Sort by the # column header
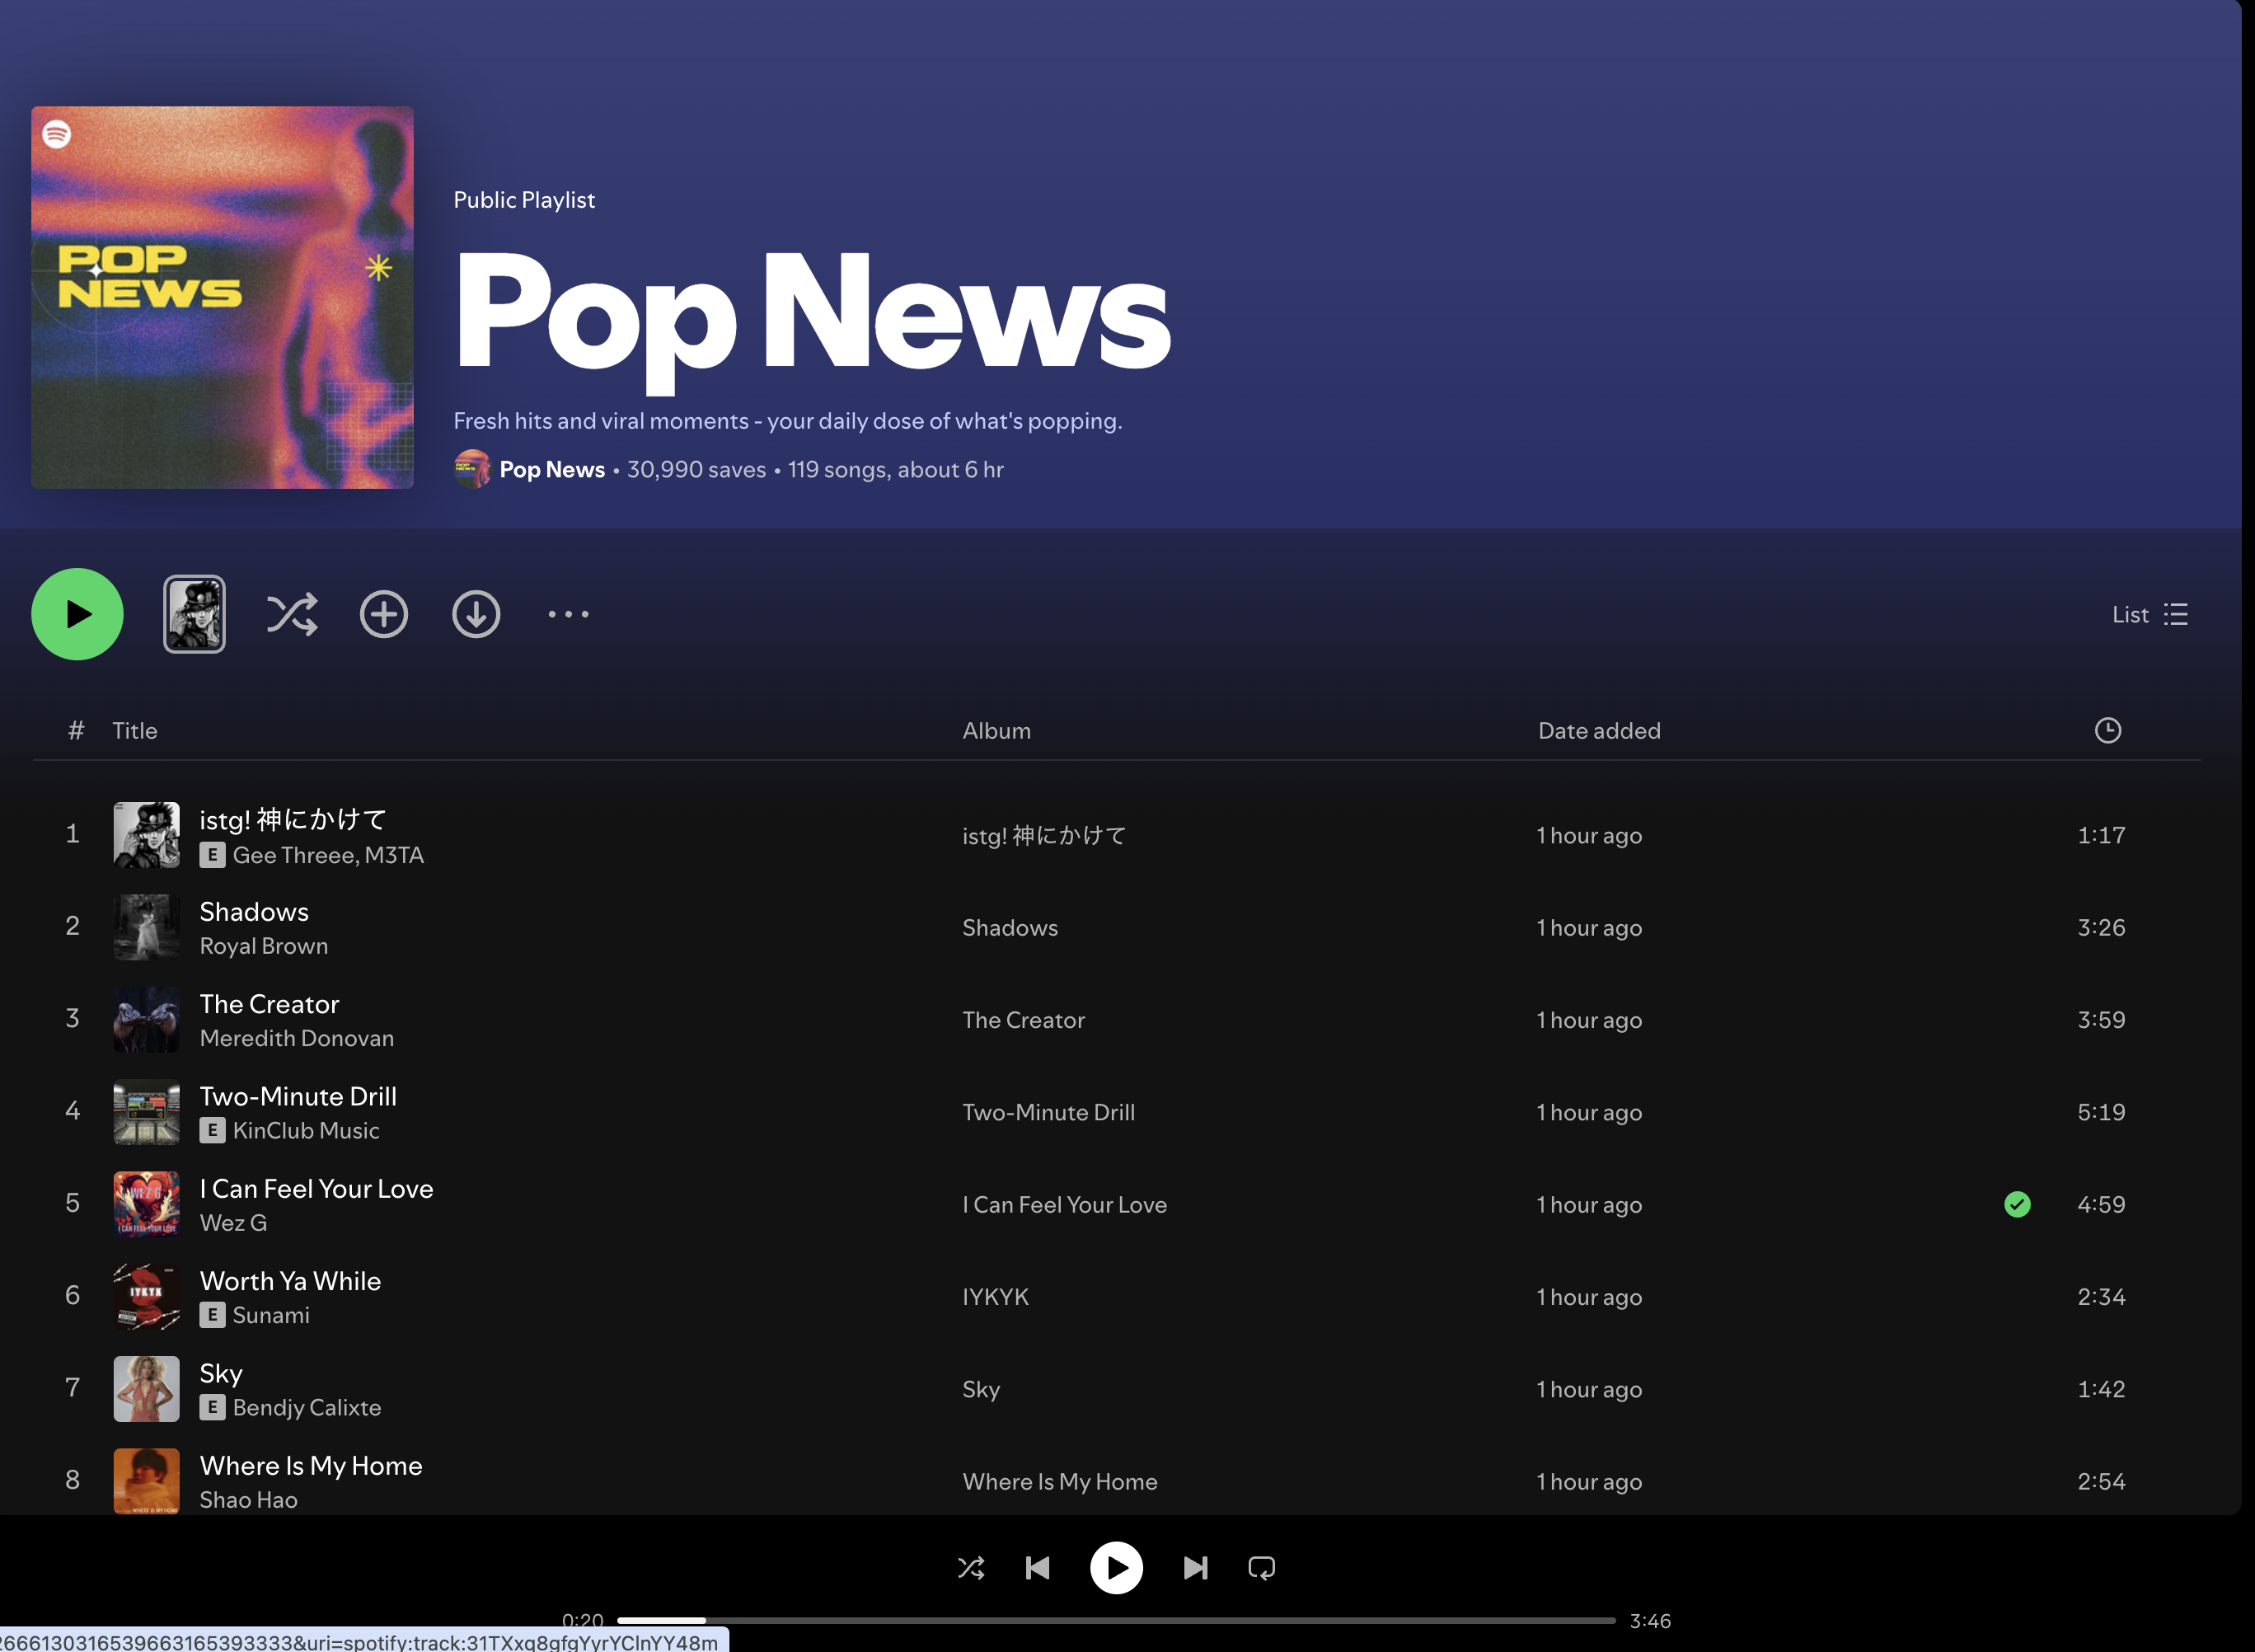2255x1652 pixels. 76,731
